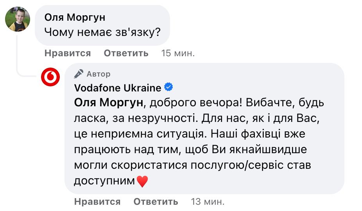Open the Vodafone Ukraine page name
This screenshot has height=211, width=362.
117,88
